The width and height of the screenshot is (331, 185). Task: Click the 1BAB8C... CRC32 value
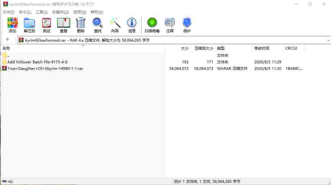click(x=294, y=69)
